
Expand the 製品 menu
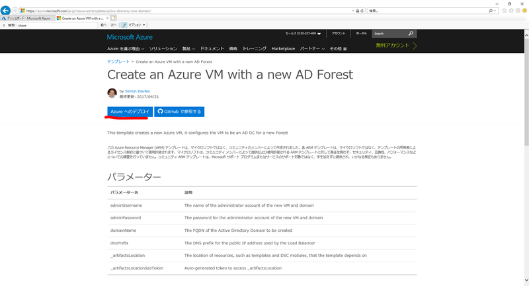tap(188, 49)
